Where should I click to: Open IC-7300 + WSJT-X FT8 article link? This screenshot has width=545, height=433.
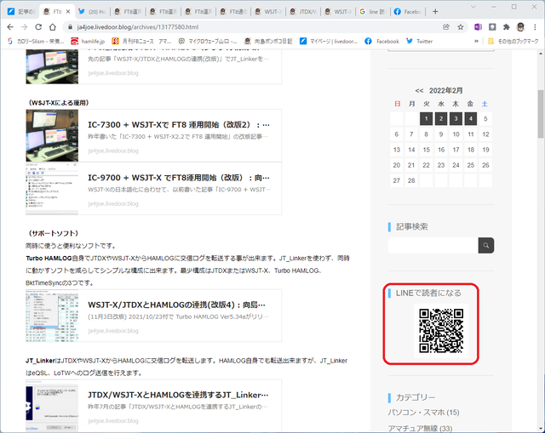point(179,125)
